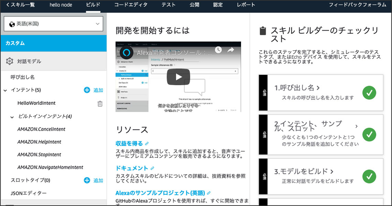Select HelloWorldIntent in the intent list
The image size is (392, 206).
click(36, 103)
